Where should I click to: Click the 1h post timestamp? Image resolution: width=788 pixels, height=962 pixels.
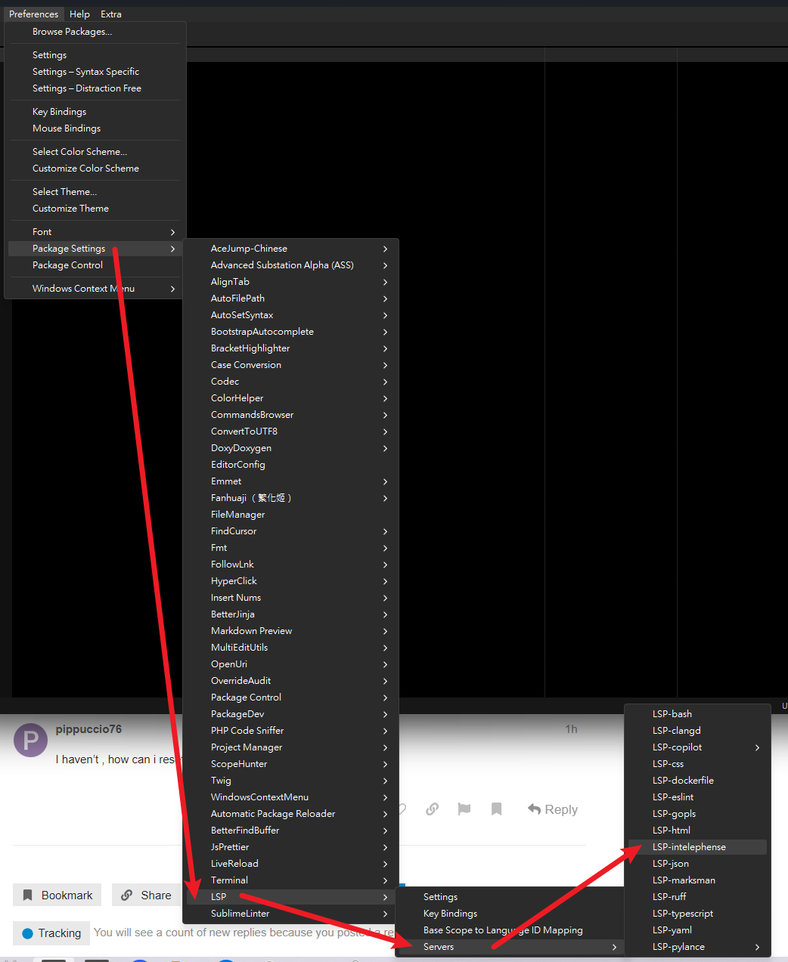(x=571, y=729)
